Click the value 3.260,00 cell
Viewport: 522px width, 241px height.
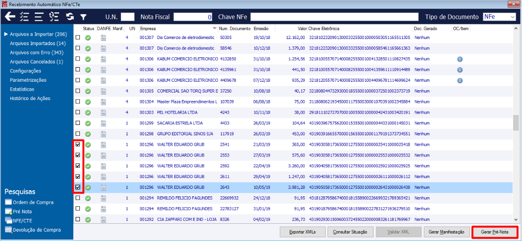click(x=296, y=166)
